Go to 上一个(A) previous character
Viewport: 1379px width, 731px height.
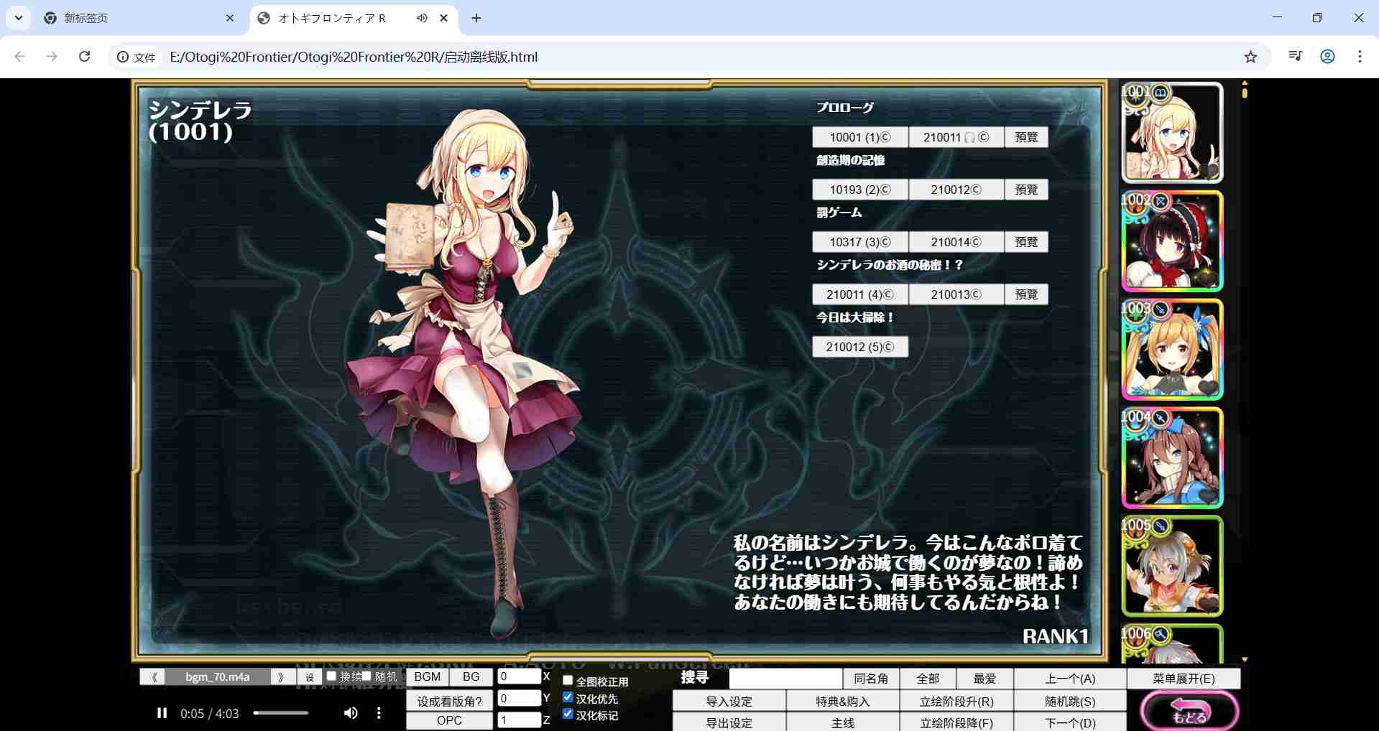[x=1070, y=679]
